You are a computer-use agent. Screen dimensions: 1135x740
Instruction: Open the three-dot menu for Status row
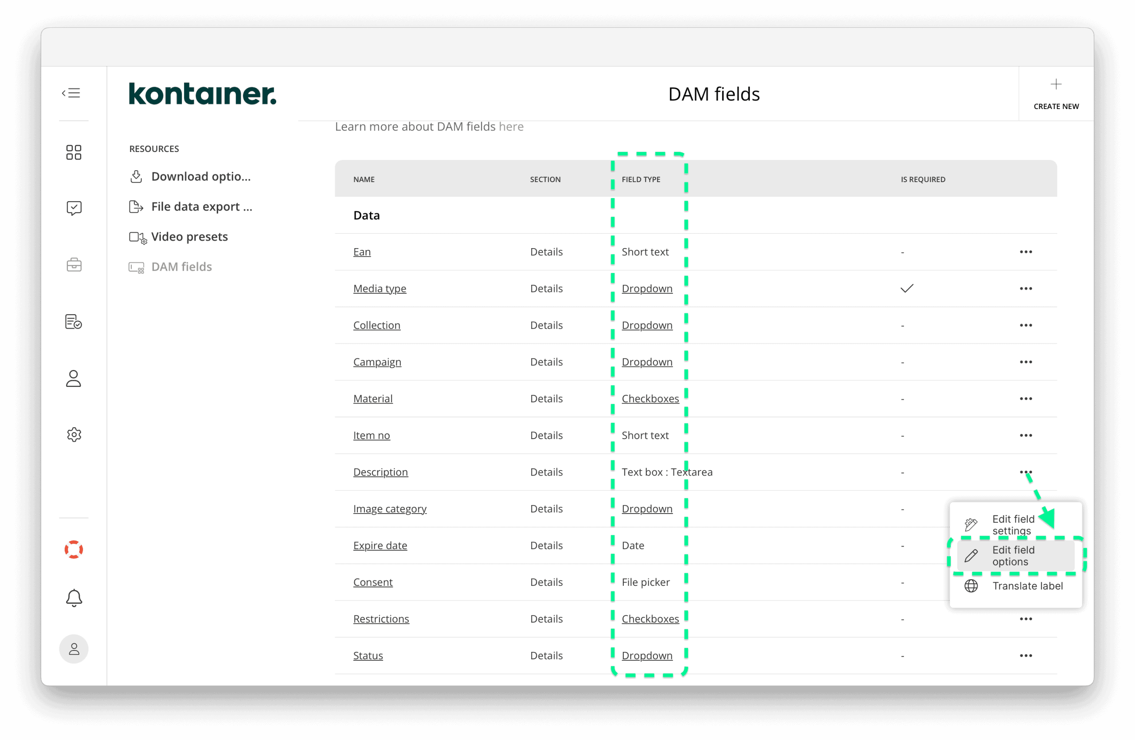(1026, 655)
